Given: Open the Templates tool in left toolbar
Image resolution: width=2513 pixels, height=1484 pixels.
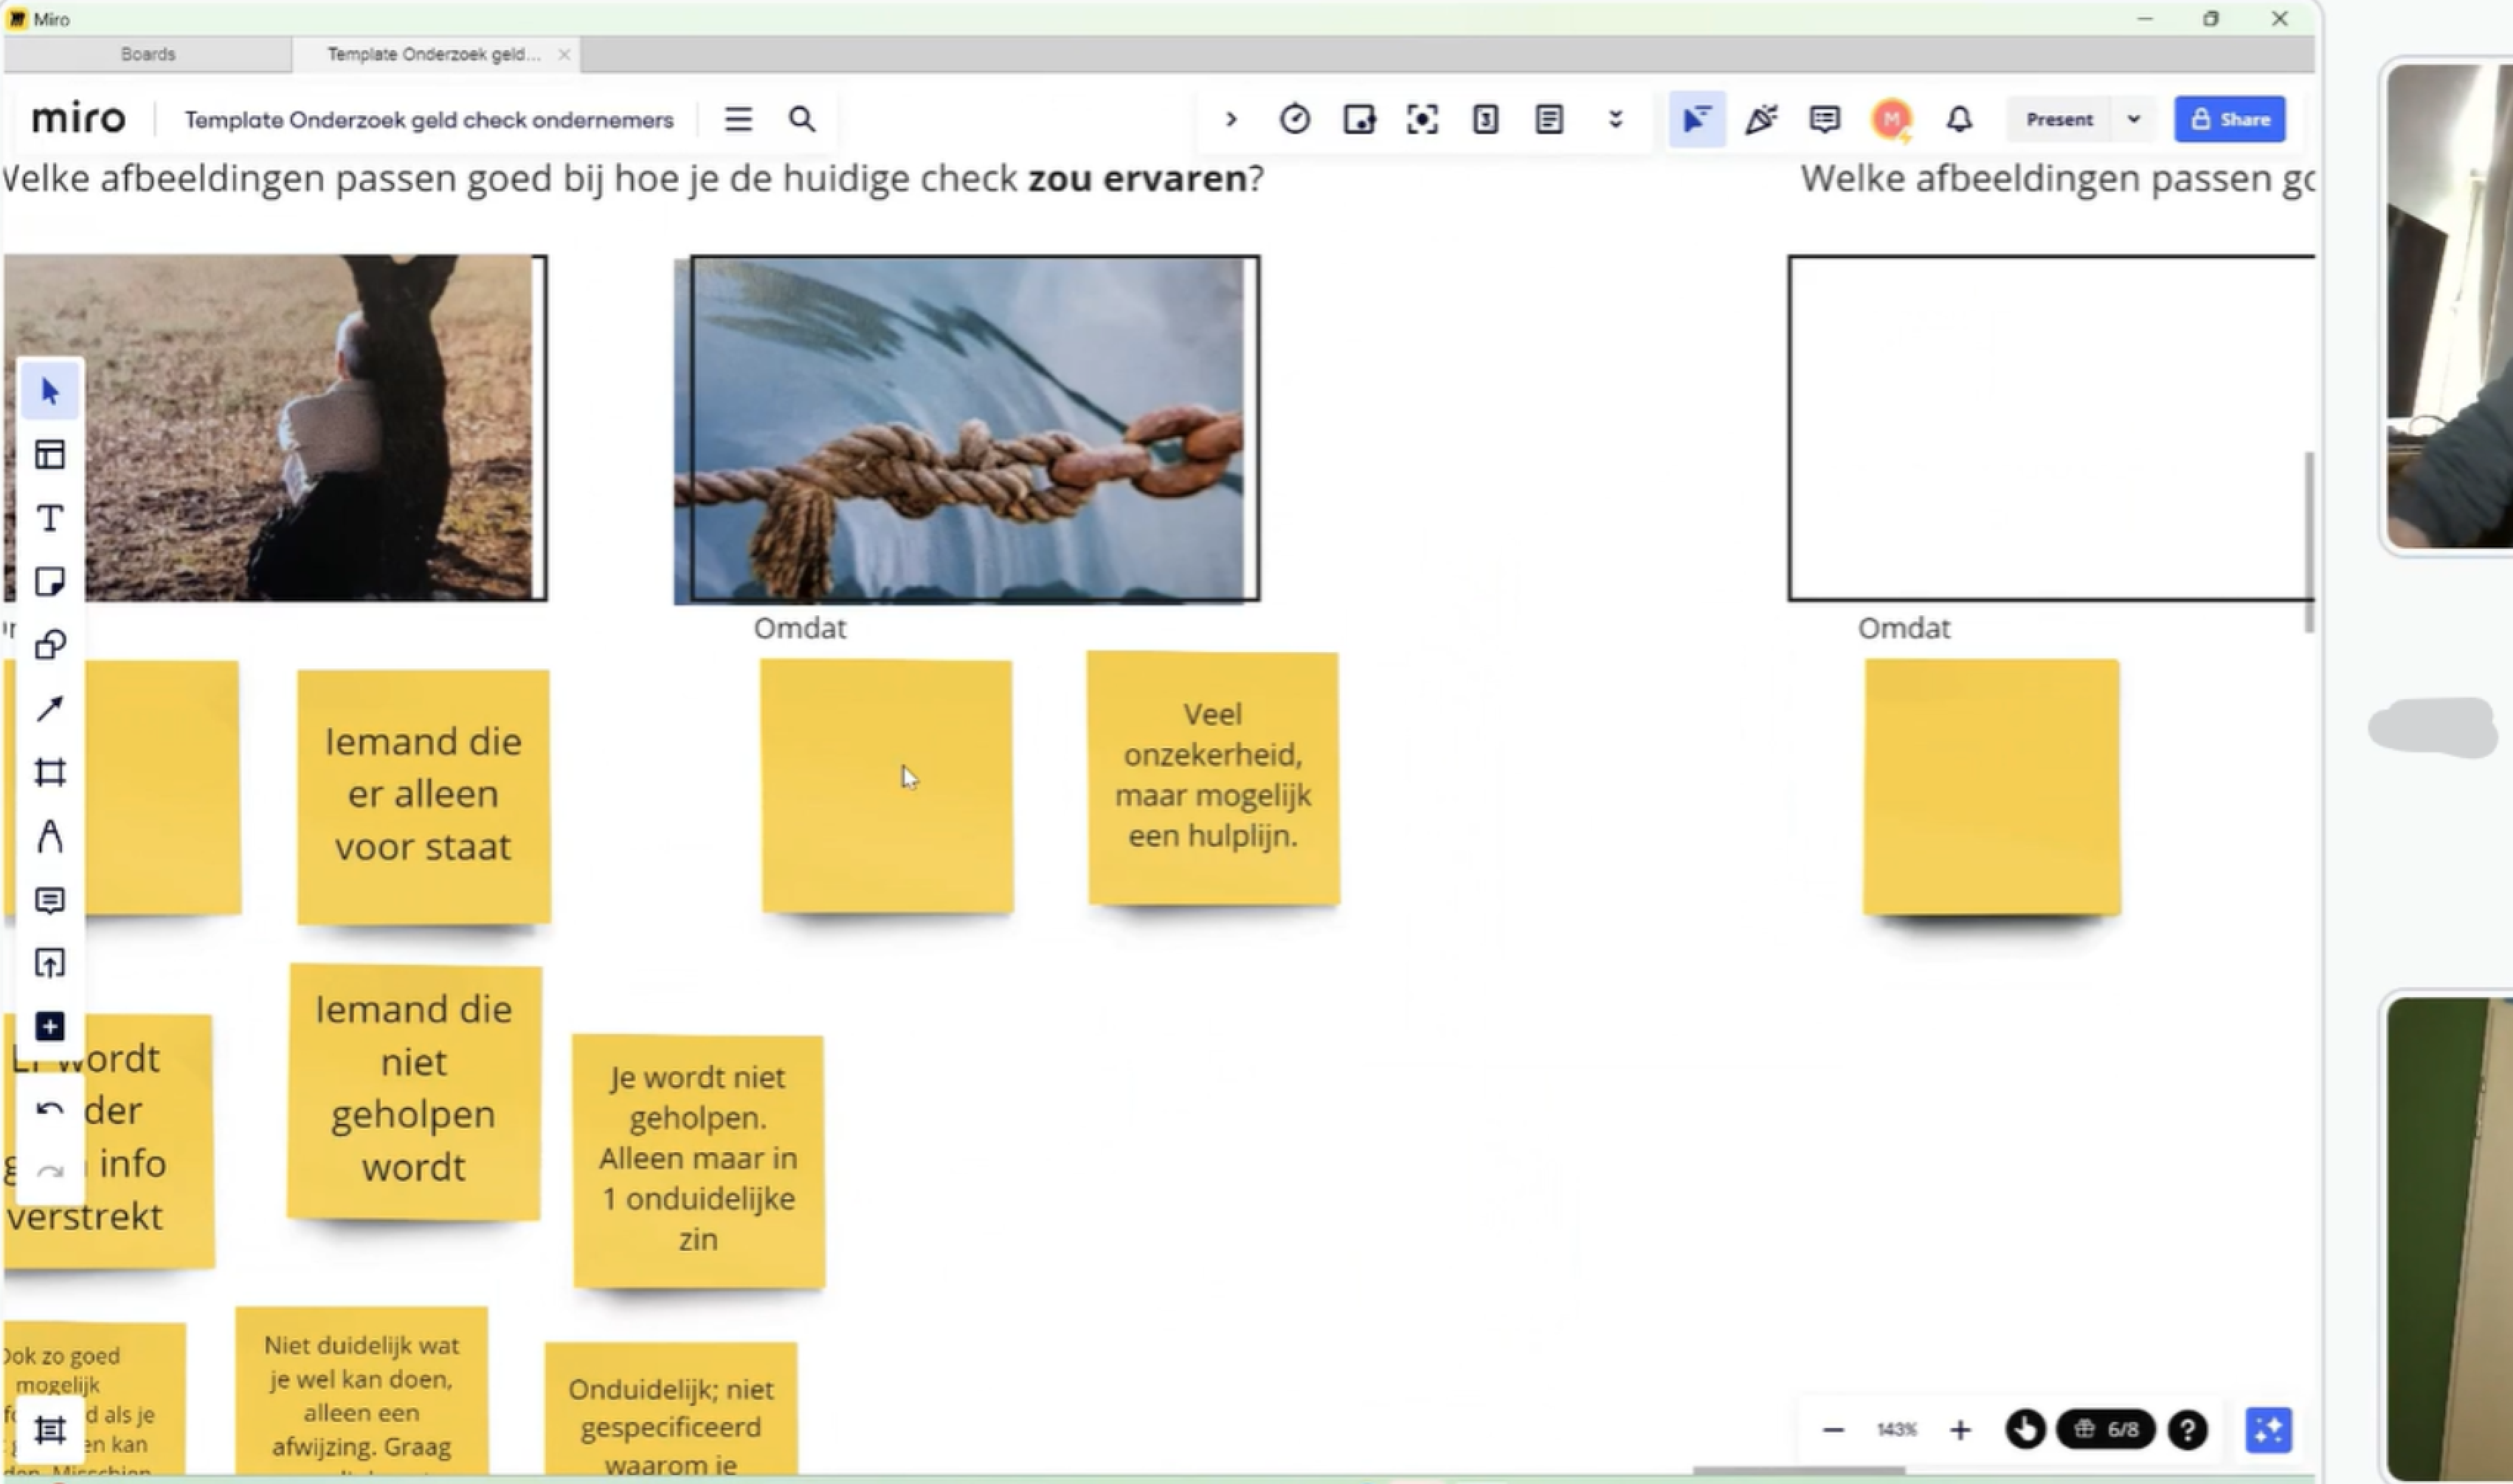Looking at the screenshot, I should [x=50, y=455].
